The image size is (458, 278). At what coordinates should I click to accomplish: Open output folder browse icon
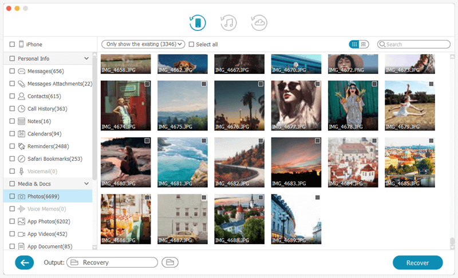click(169, 263)
